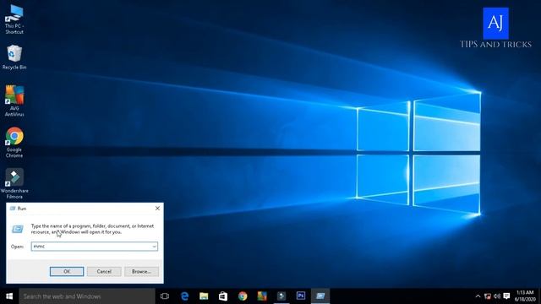
Task: Click Cancel in the Run dialog
Action: pos(104,272)
